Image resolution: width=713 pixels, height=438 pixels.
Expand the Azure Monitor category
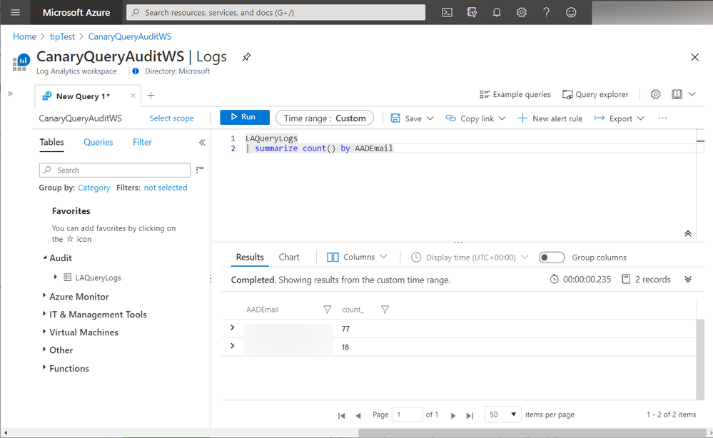[x=44, y=295]
